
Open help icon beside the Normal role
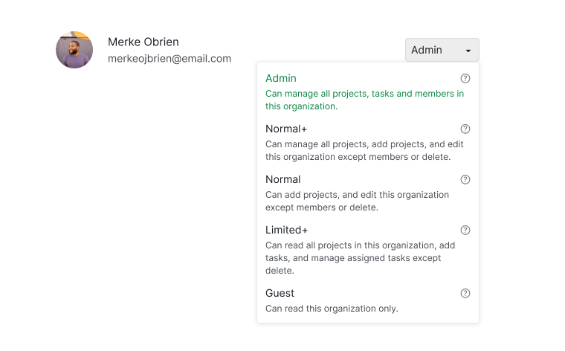click(x=465, y=179)
